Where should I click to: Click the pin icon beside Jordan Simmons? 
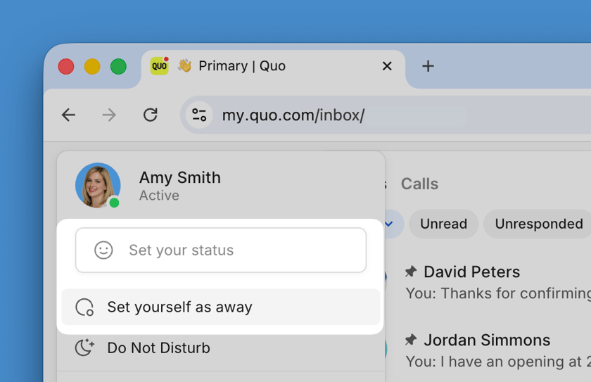[x=411, y=340]
